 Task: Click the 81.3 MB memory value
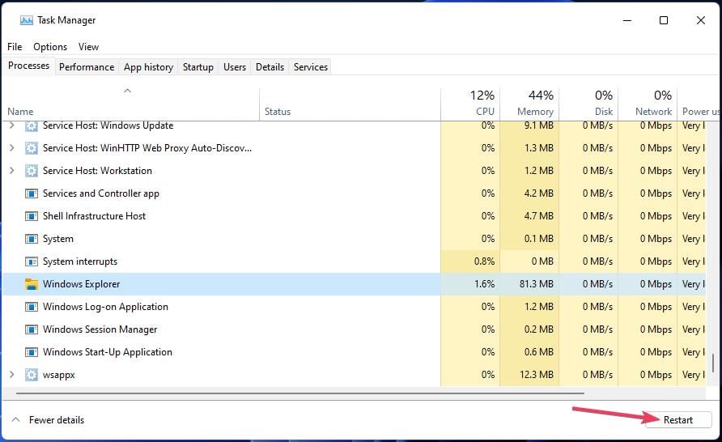coord(537,284)
